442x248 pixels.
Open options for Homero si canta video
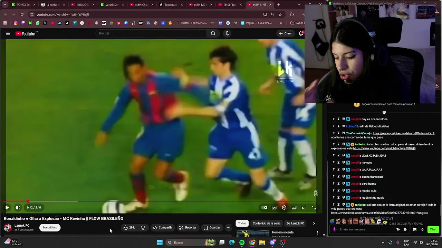317,233
